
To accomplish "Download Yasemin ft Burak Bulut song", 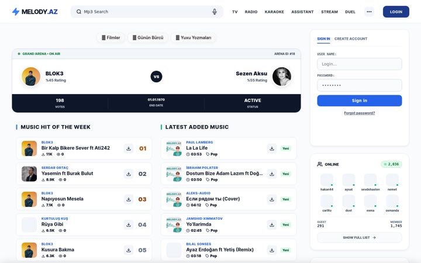I will pos(129,174).
